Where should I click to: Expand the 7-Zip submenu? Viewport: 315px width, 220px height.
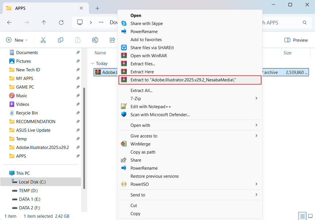click(x=256, y=98)
